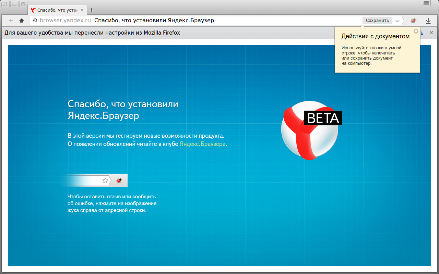Click the "В этой версии мы тестируем" text
This screenshot has height=274, width=439.
(x=146, y=136)
